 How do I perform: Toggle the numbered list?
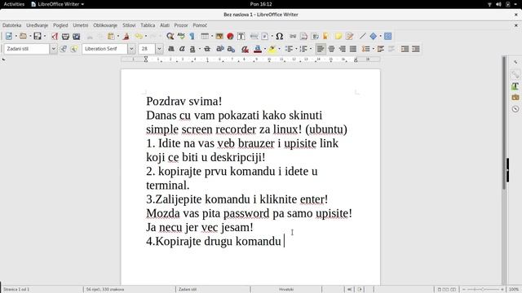(303, 49)
